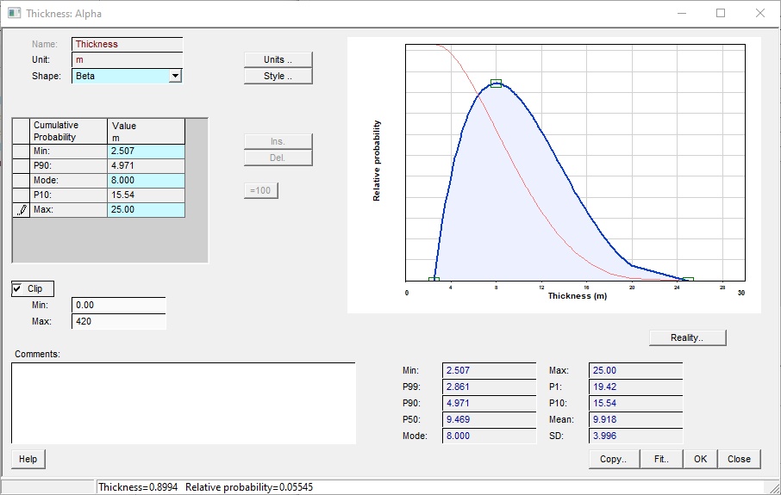Open Help for this dialog

28,459
